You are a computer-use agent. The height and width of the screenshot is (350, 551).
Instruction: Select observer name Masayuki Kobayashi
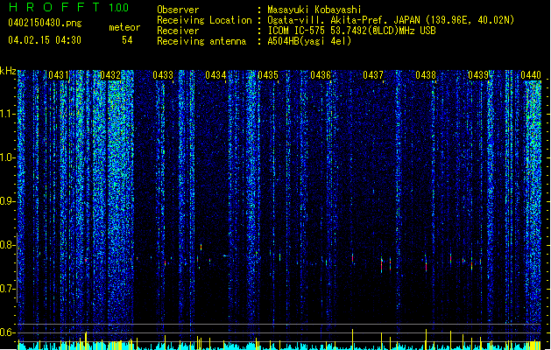(314, 10)
